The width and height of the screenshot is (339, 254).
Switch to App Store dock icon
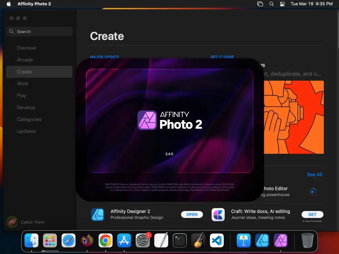tap(124, 240)
